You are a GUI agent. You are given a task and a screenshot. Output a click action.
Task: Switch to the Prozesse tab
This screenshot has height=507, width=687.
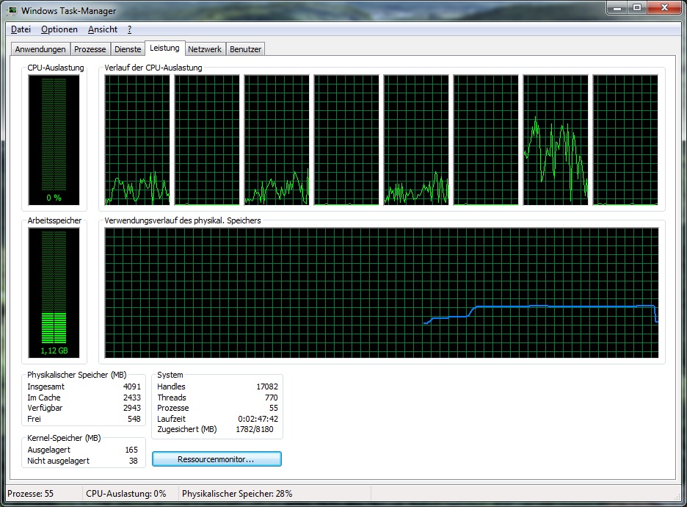tap(90, 49)
